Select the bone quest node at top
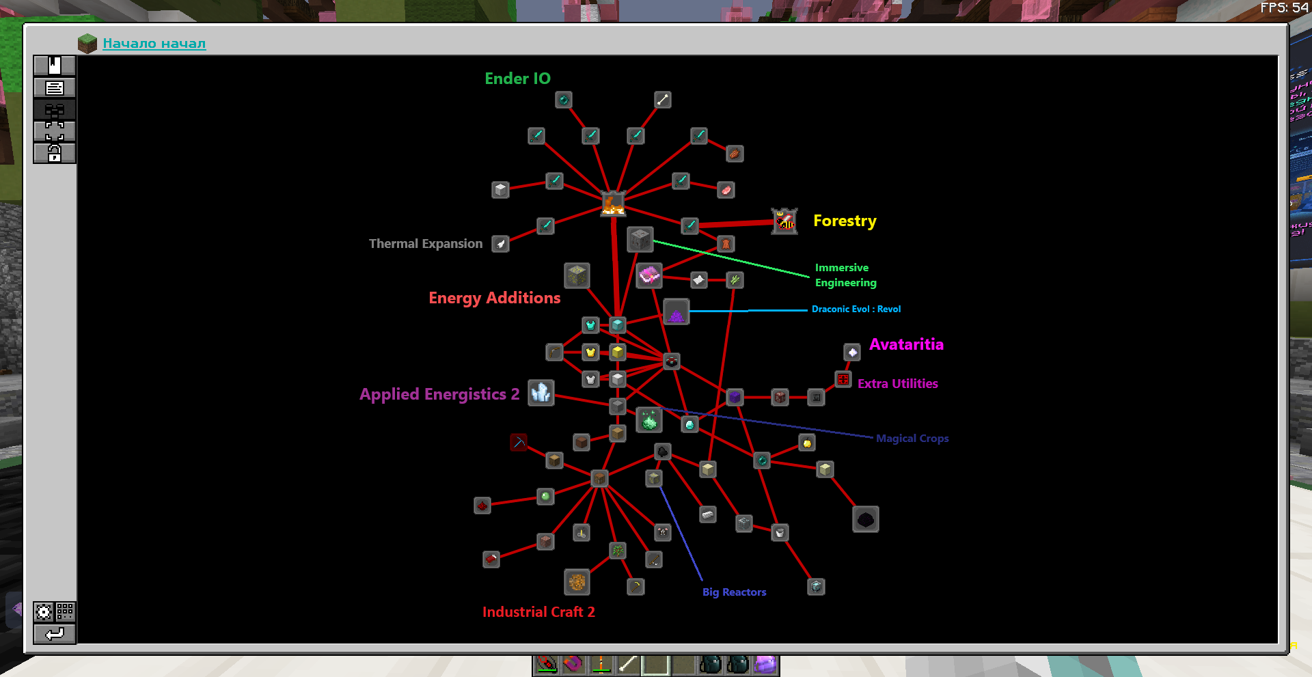Image resolution: width=1312 pixels, height=677 pixels. coord(663,100)
